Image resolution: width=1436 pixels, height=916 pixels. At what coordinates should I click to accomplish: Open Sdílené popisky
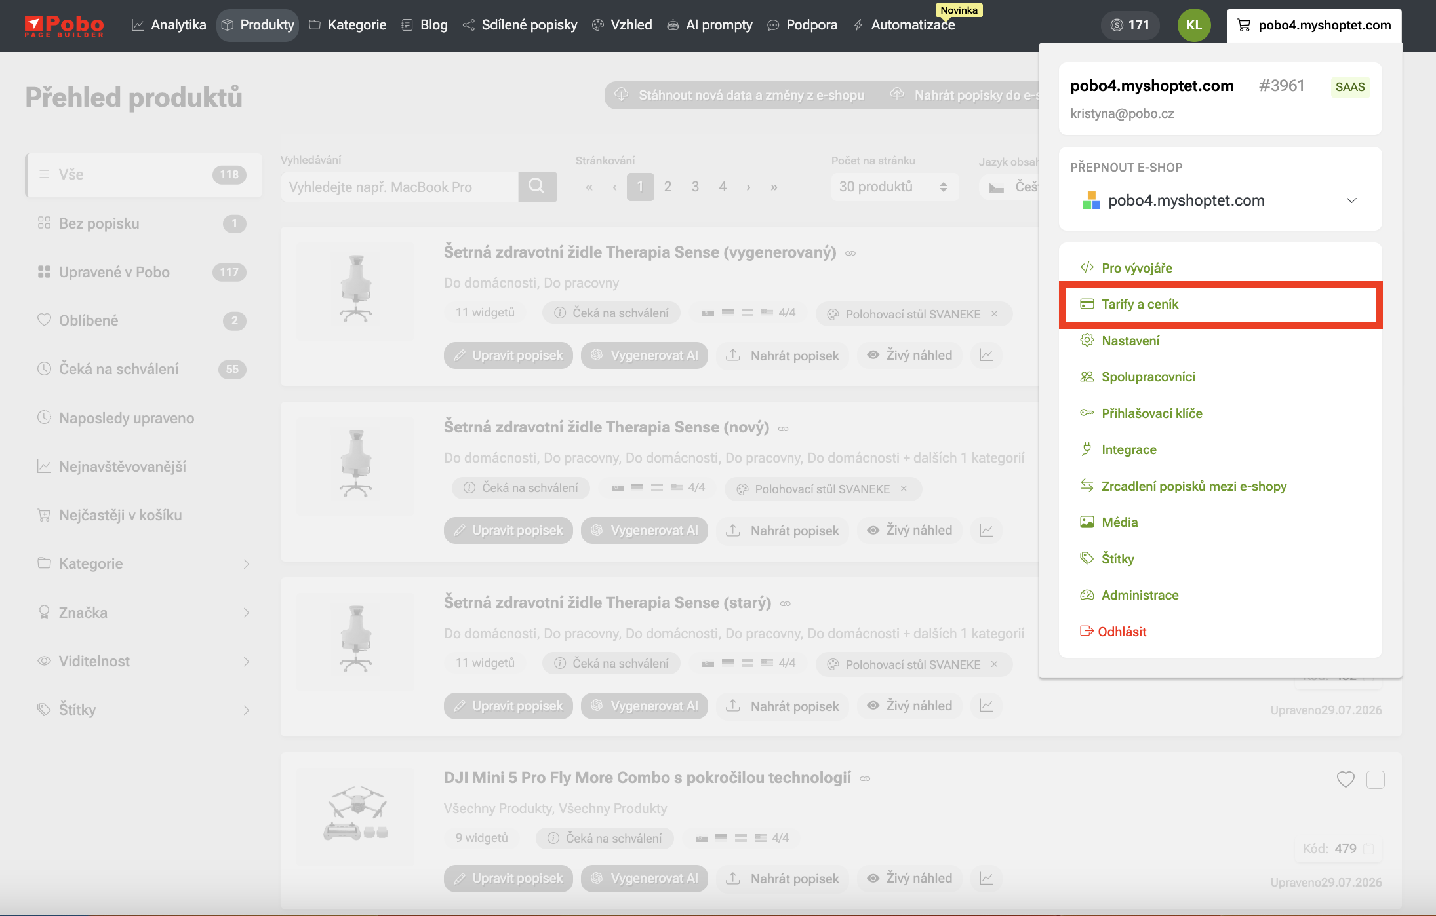[x=520, y=25]
